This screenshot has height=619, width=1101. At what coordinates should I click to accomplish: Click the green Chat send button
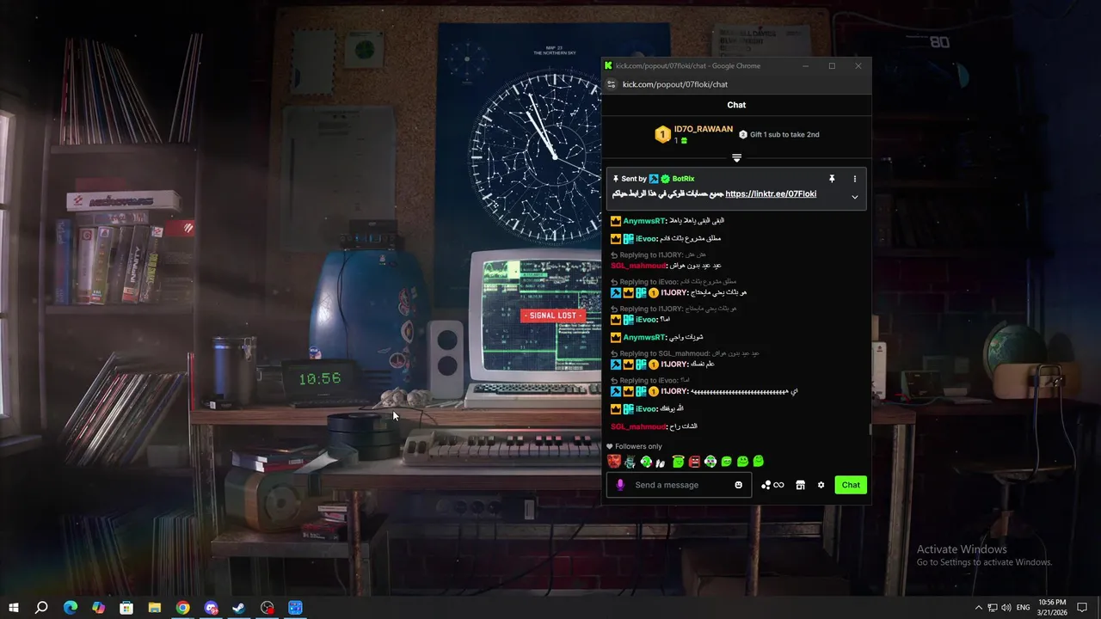(x=851, y=485)
